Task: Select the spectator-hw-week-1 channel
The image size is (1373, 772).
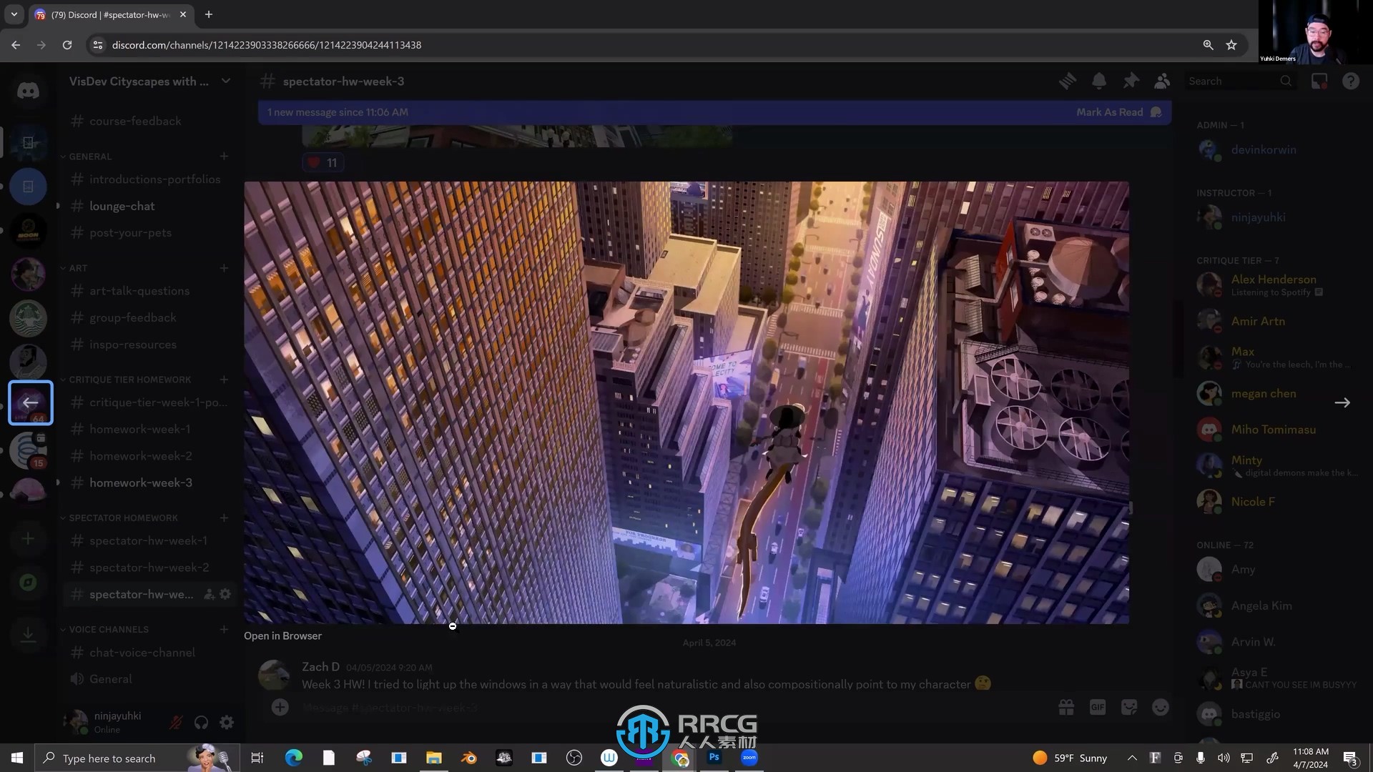Action: point(147,540)
